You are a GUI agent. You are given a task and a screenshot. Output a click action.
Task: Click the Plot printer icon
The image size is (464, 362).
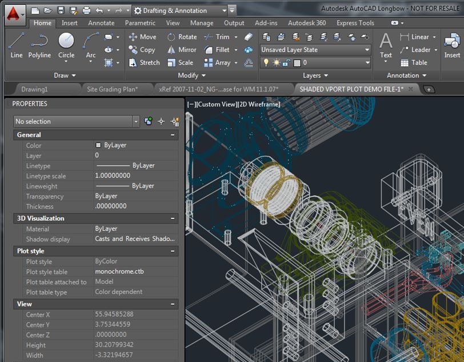pyautogui.click(x=86, y=11)
